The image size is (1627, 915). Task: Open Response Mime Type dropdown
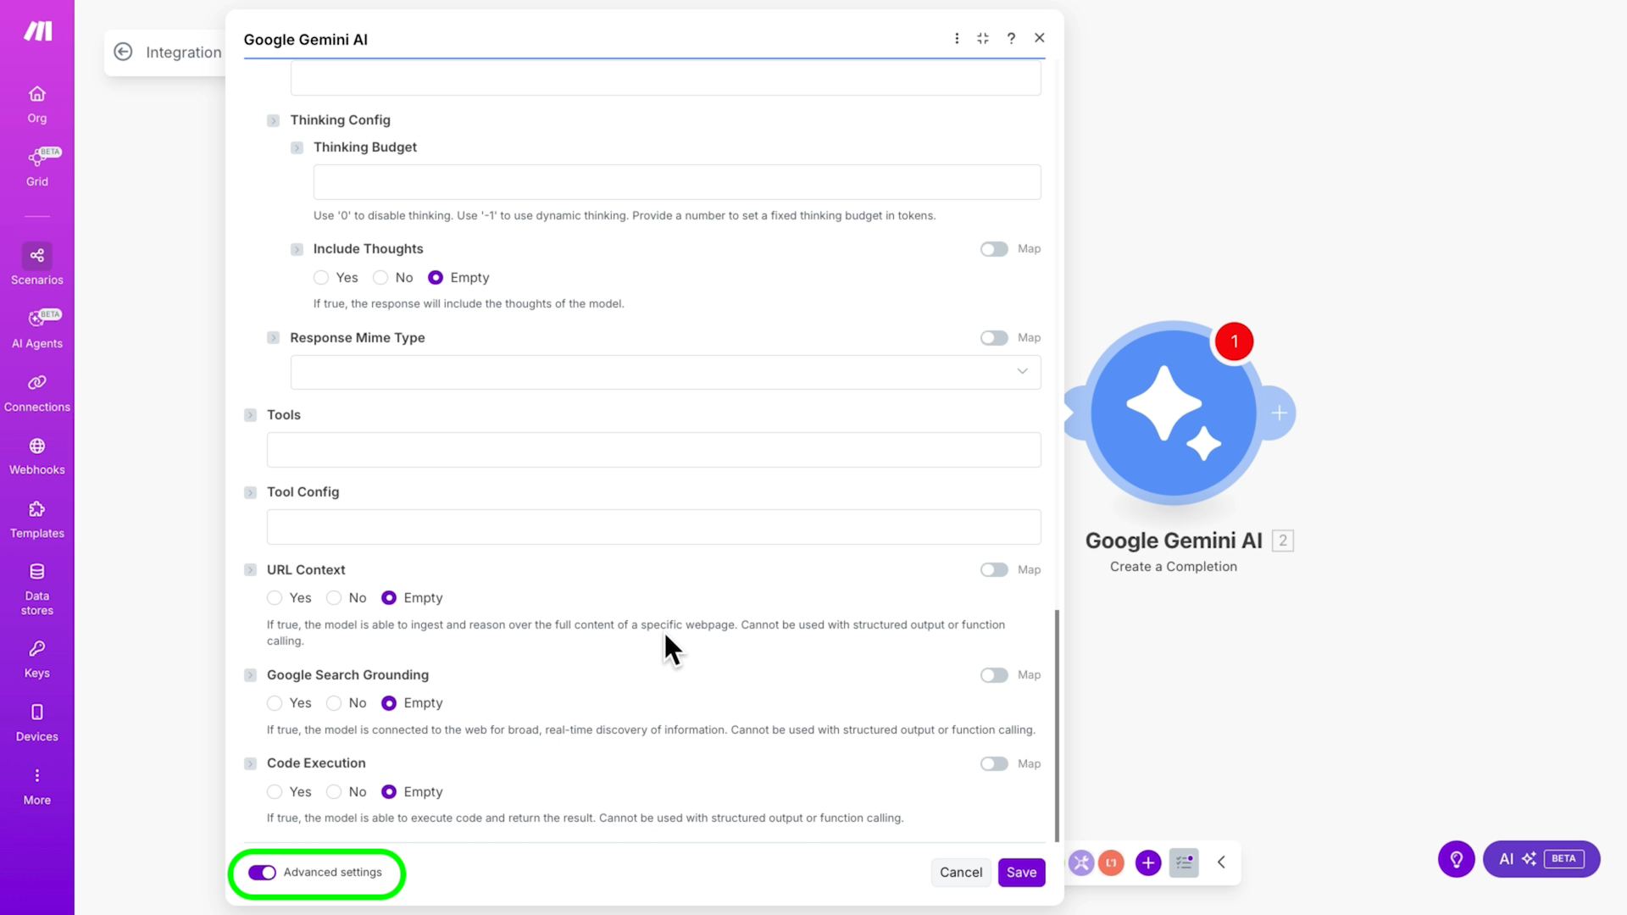pos(665,372)
